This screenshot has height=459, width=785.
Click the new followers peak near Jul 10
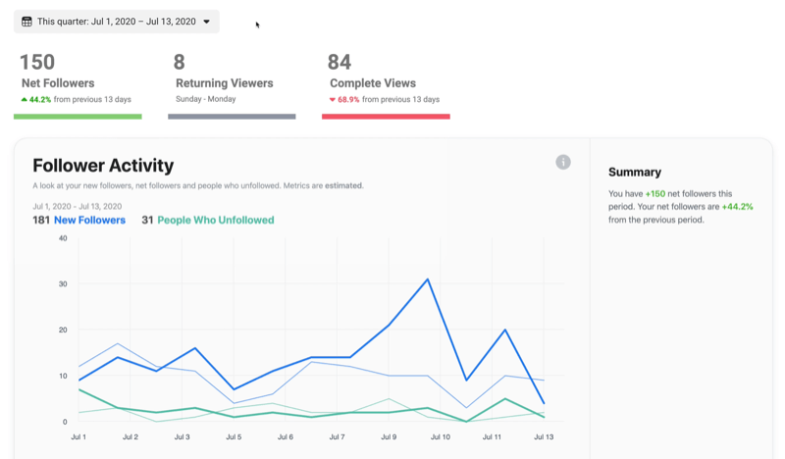(x=428, y=280)
